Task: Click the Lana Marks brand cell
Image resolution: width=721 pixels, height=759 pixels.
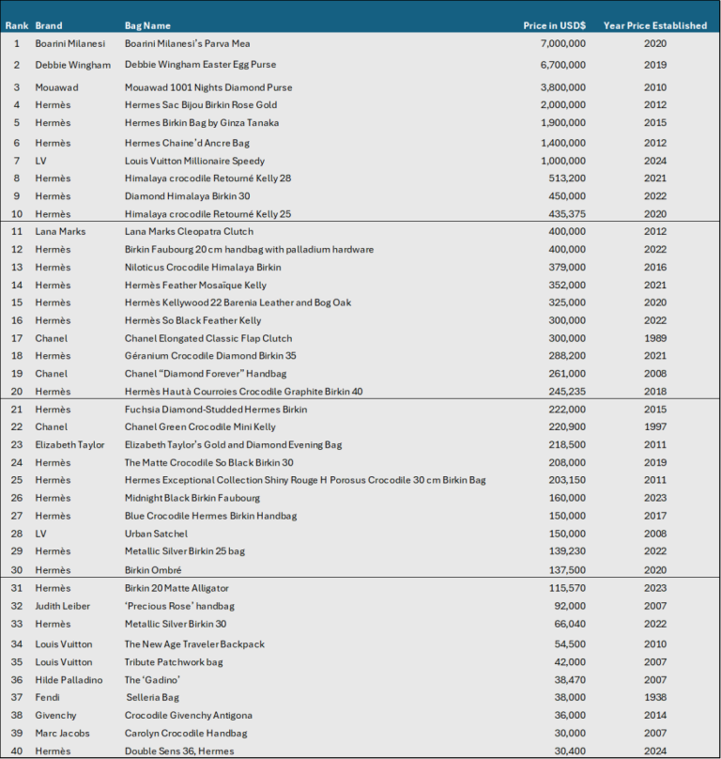Action: click(60, 232)
